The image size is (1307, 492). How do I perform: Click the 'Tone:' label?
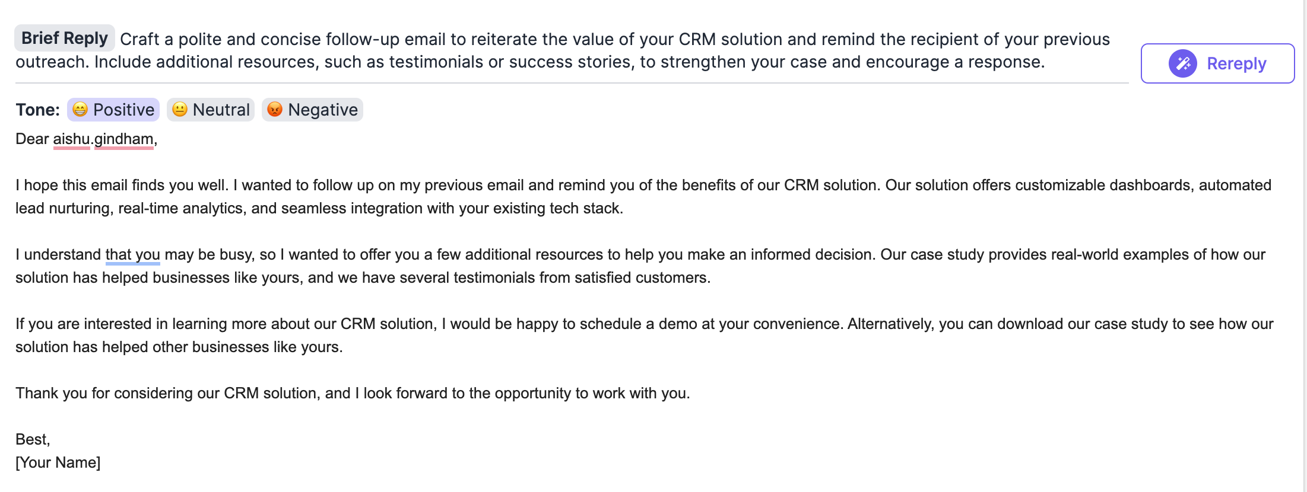tap(37, 109)
